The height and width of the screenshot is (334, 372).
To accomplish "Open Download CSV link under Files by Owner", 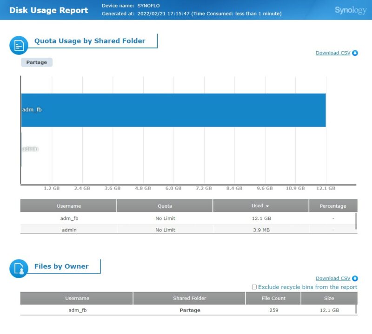I will (333, 279).
